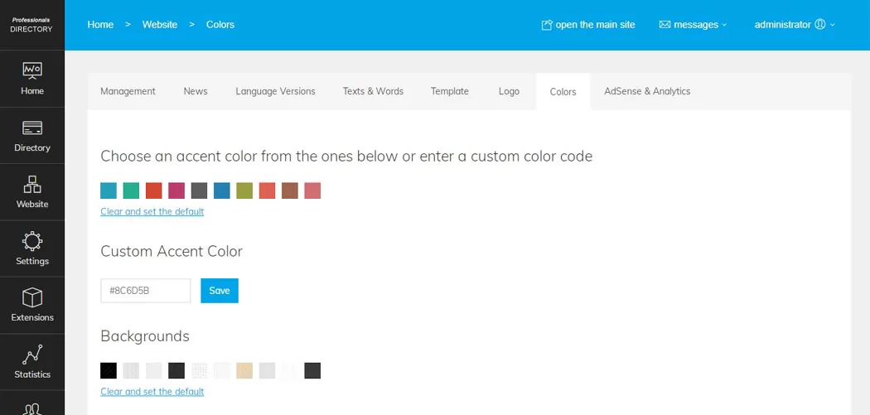Open the Website sidebar icon

coord(32,184)
